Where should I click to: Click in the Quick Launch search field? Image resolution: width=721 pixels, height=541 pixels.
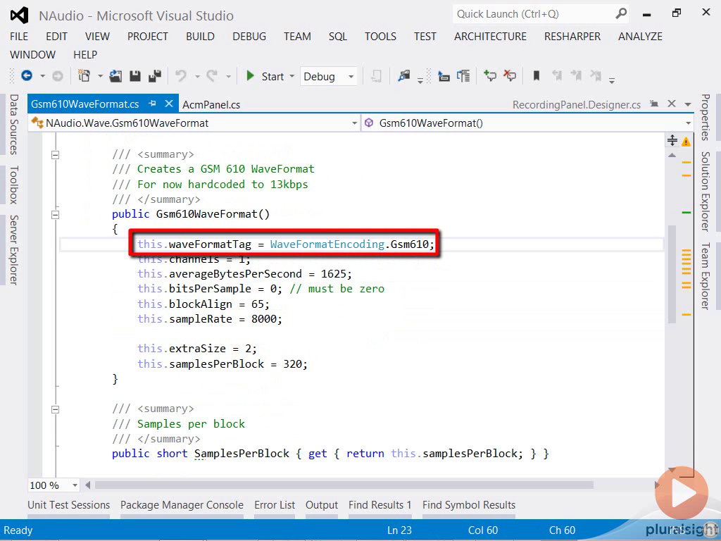tap(534, 14)
